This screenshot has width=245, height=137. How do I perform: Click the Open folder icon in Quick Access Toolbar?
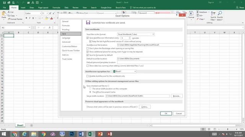pyautogui.click(x=28, y=3)
